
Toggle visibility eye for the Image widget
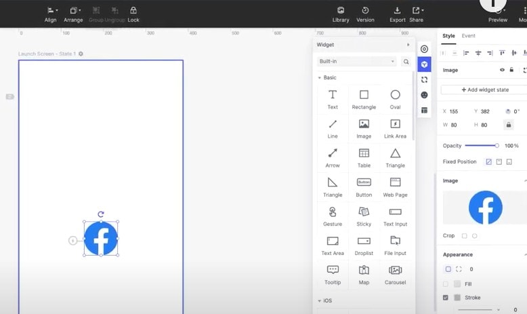click(502, 70)
